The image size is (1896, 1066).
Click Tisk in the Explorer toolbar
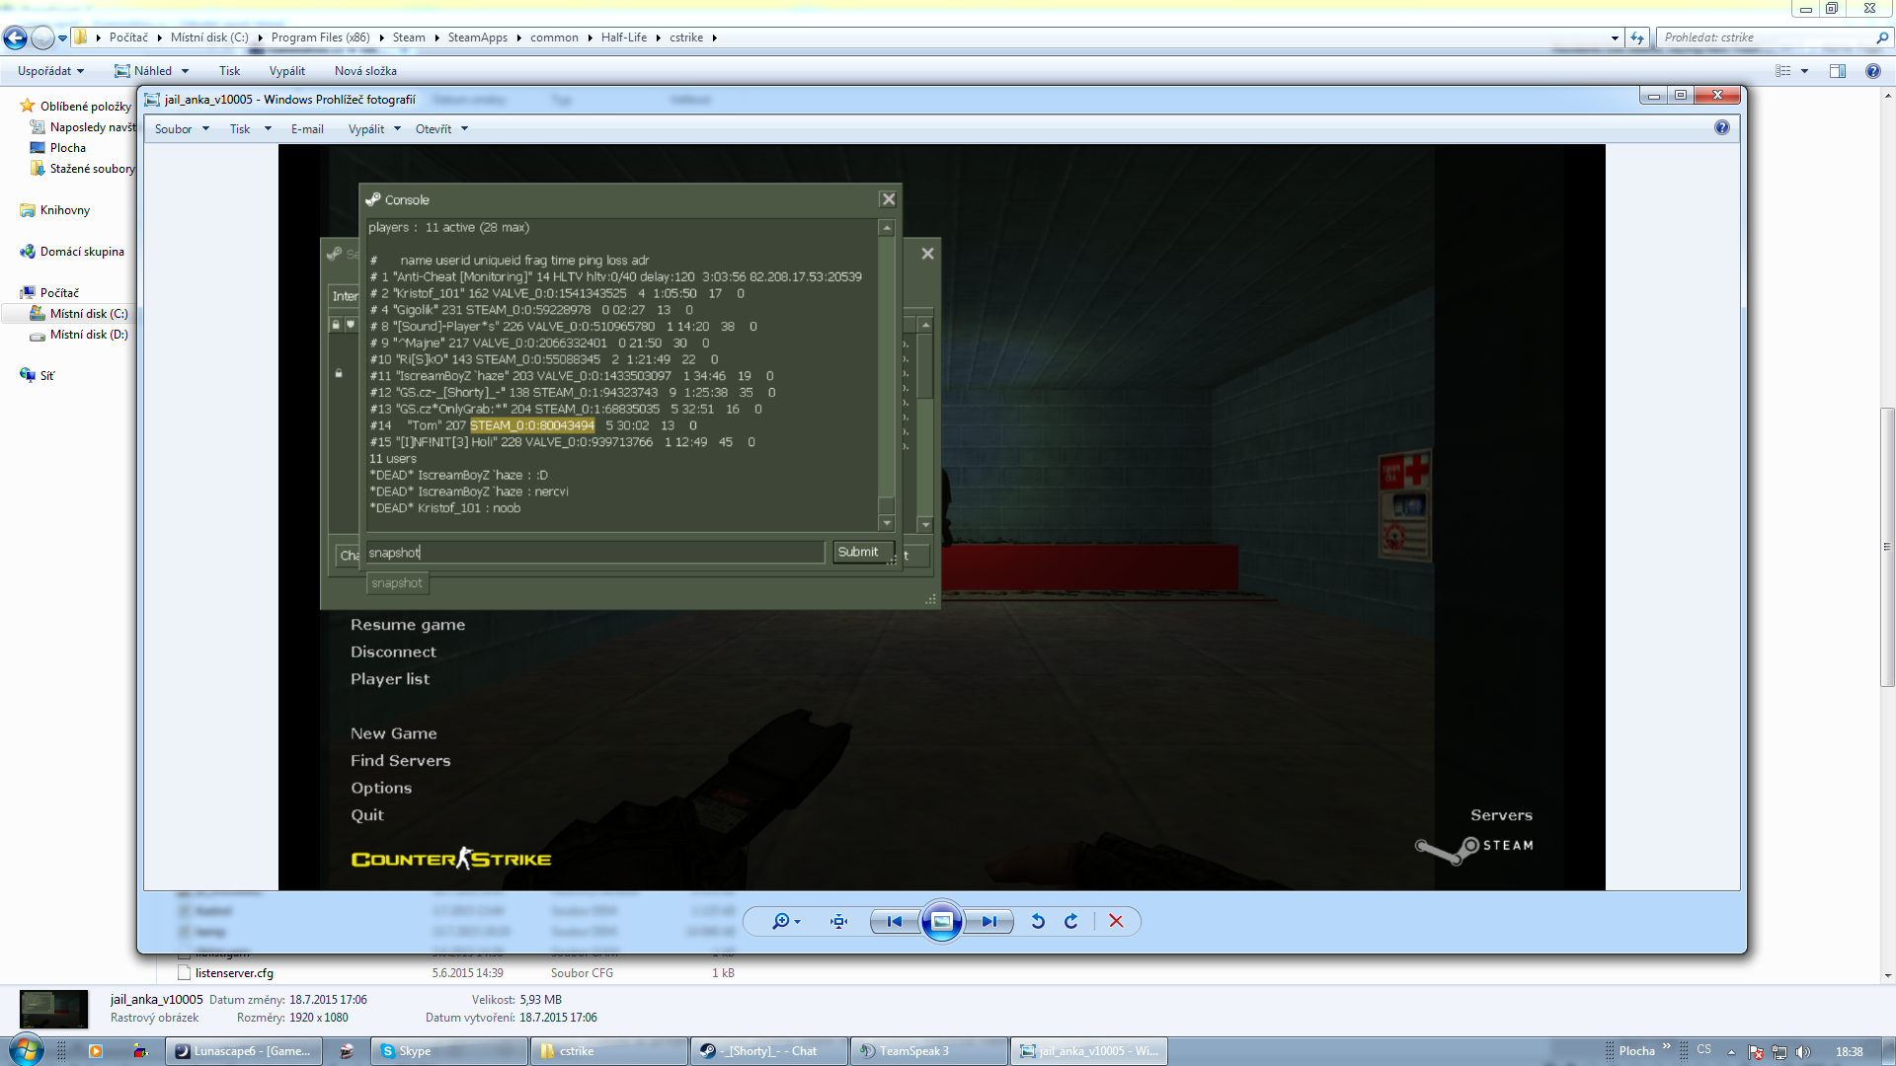229,71
